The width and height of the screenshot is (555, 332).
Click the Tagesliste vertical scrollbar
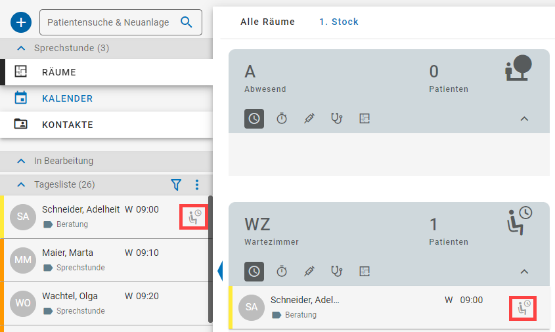210,262
